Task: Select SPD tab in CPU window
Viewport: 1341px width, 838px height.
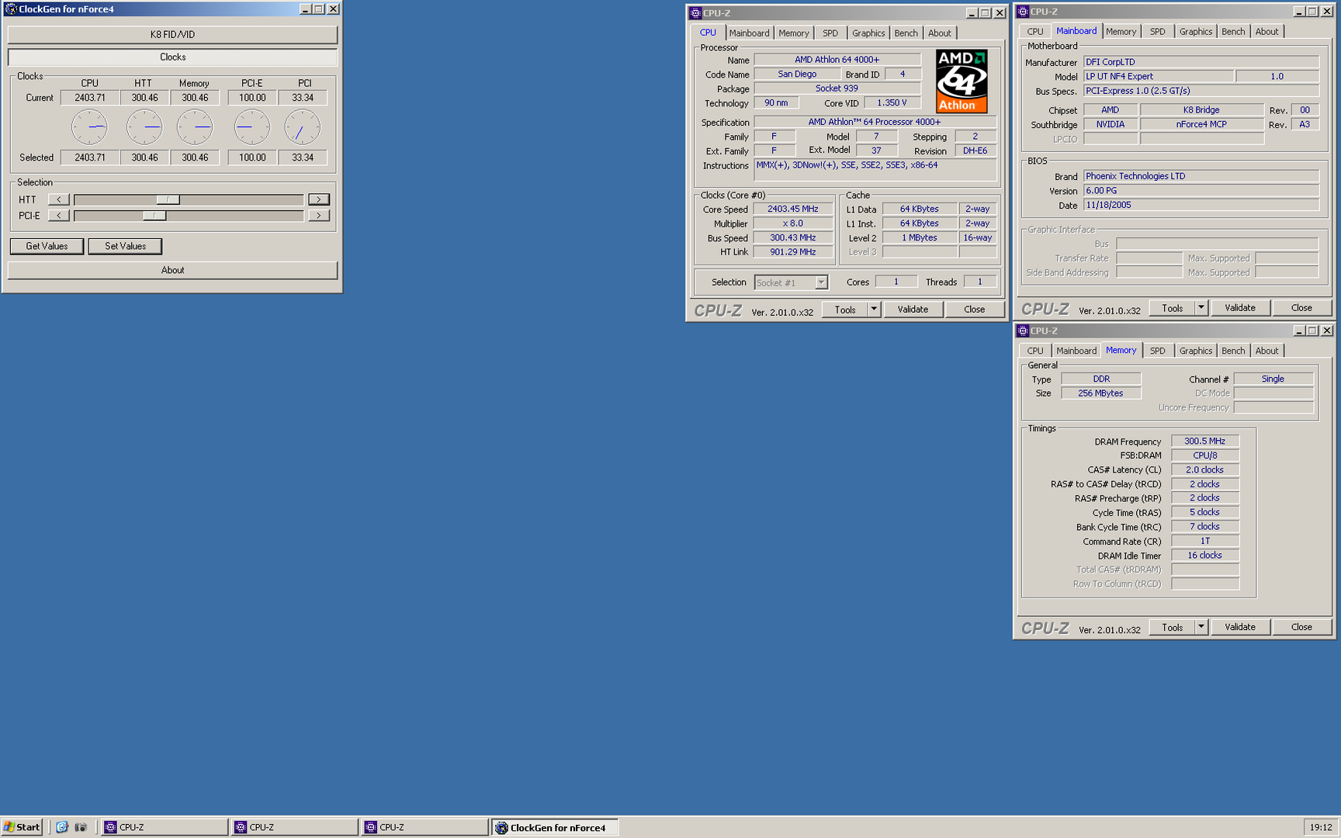Action: (x=830, y=33)
